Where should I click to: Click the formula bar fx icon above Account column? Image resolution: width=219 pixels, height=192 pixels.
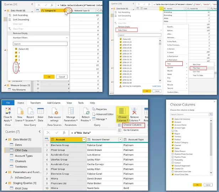64,133
